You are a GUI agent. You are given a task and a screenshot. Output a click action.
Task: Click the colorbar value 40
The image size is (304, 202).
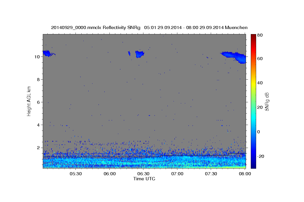click(260, 83)
